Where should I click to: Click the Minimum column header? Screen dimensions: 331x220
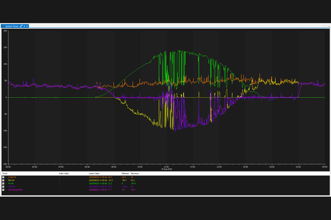coord(125,174)
